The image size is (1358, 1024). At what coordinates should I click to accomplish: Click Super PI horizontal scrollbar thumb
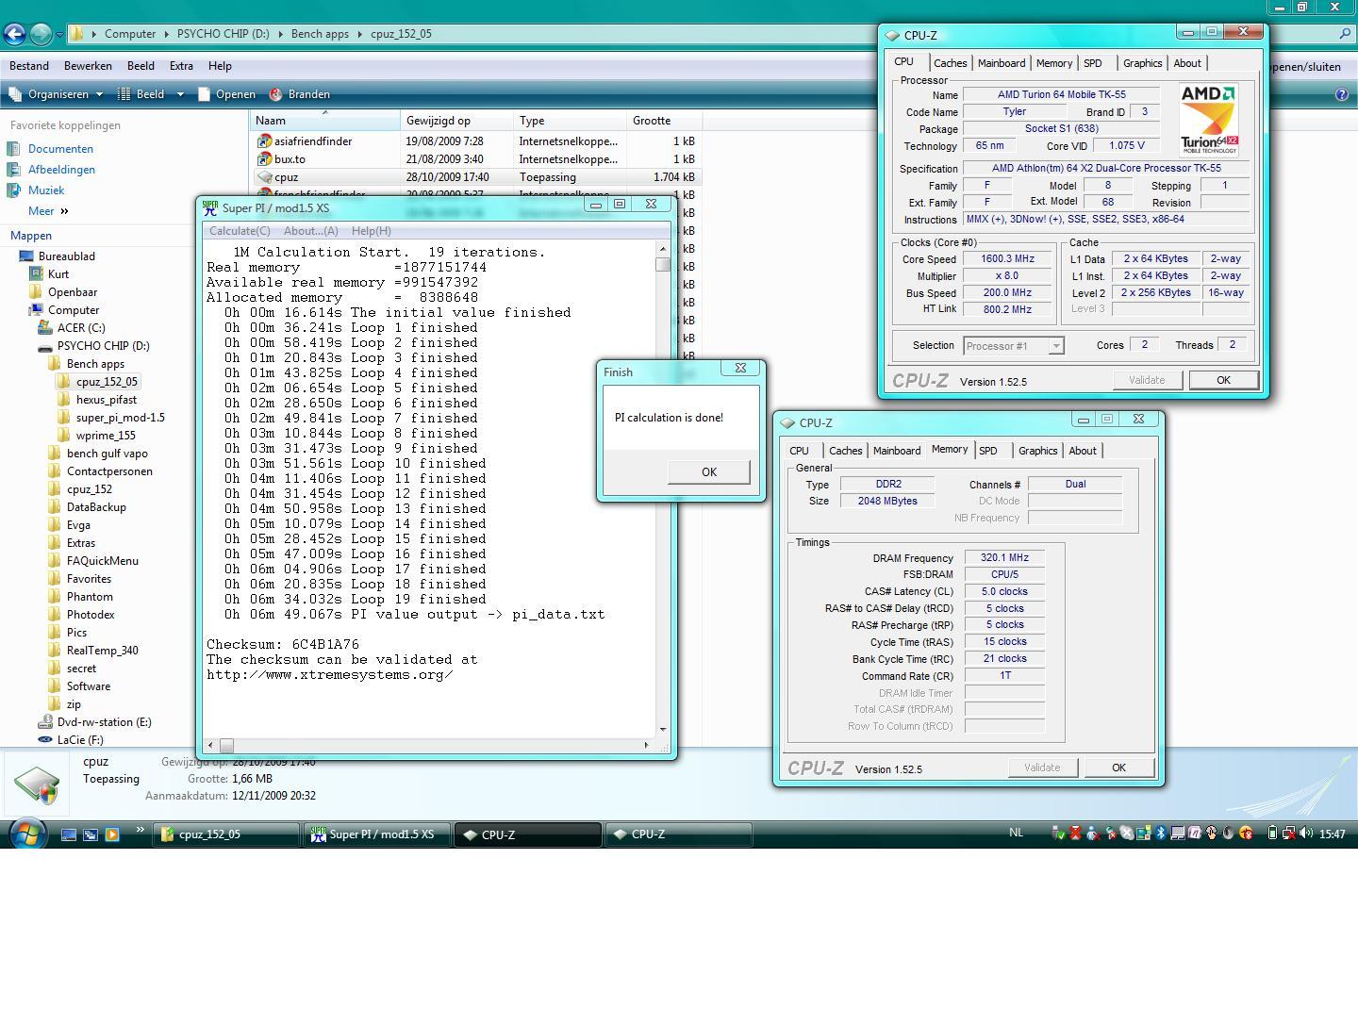(x=226, y=745)
